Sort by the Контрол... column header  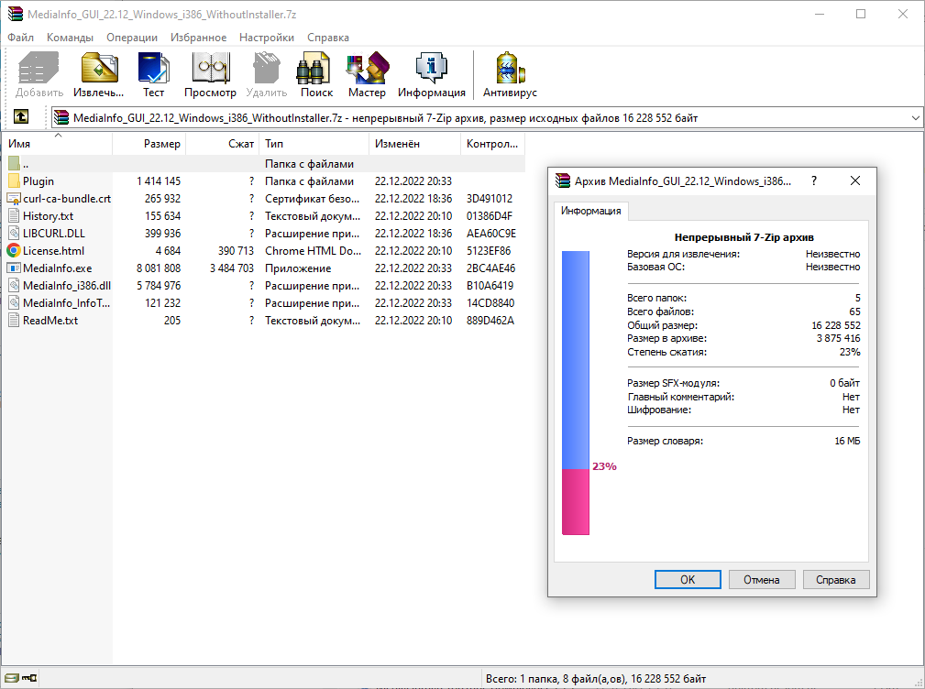492,144
